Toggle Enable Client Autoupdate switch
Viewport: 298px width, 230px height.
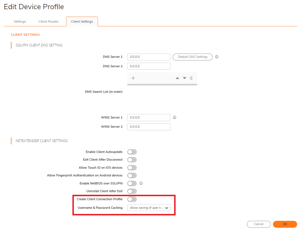pyautogui.click(x=132, y=152)
